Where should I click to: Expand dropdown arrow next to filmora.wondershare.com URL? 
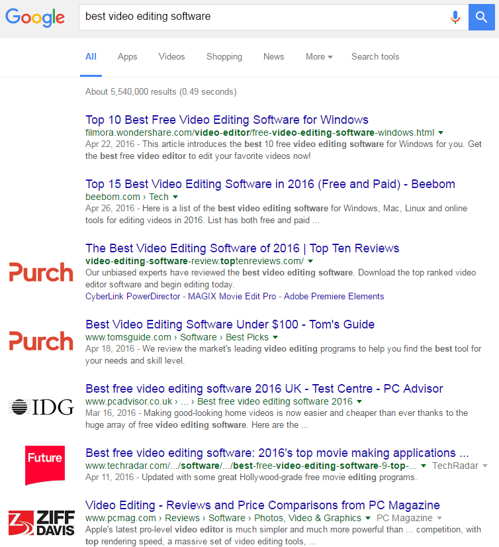[441, 133]
